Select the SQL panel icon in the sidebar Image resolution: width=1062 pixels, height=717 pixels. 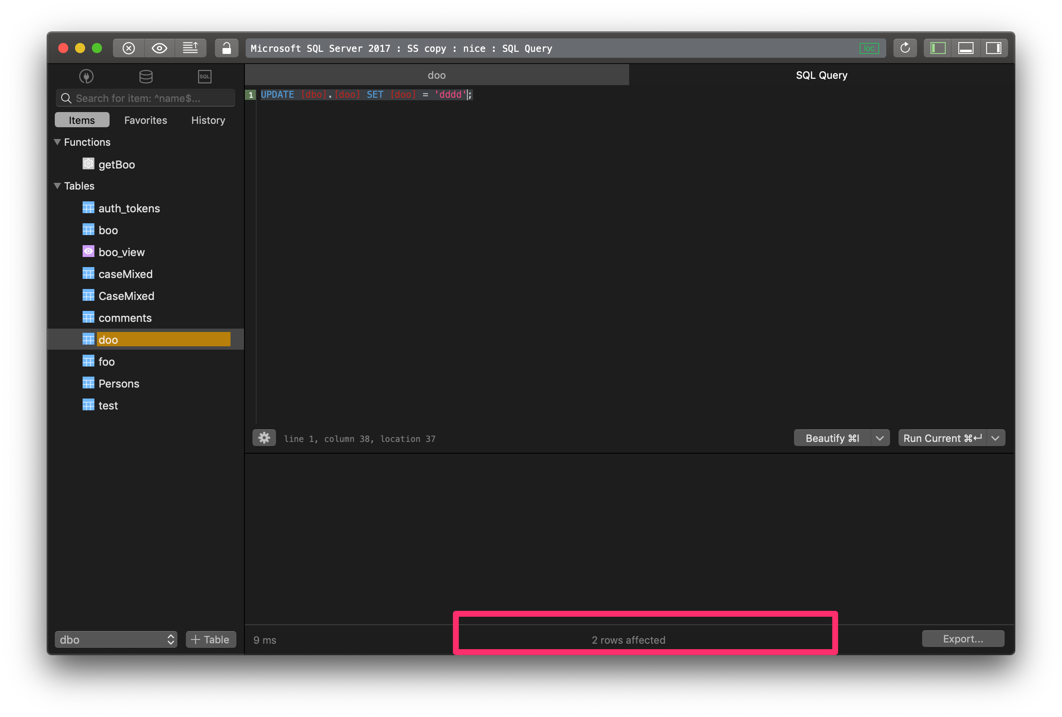click(x=205, y=76)
